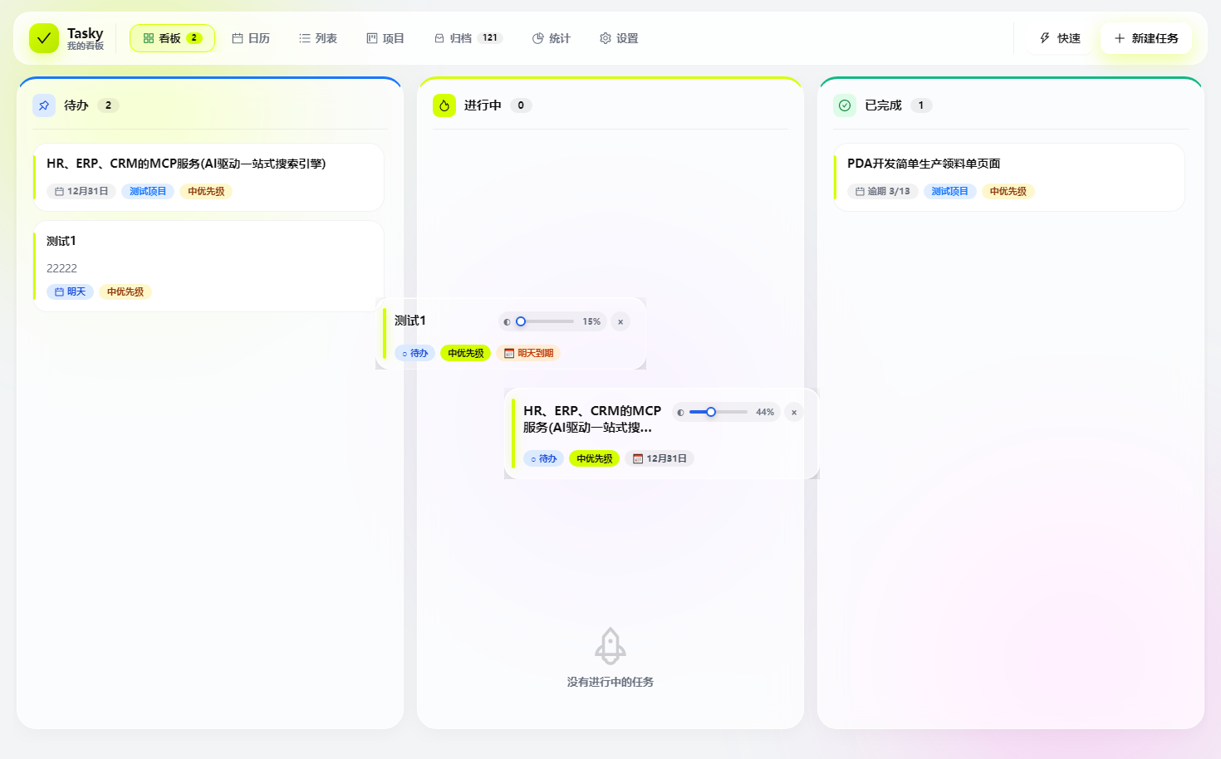This screenshot has width=1221, height=759.
Task: Click the half-circle icon beside the 15% slider
Action: point(508,322)
